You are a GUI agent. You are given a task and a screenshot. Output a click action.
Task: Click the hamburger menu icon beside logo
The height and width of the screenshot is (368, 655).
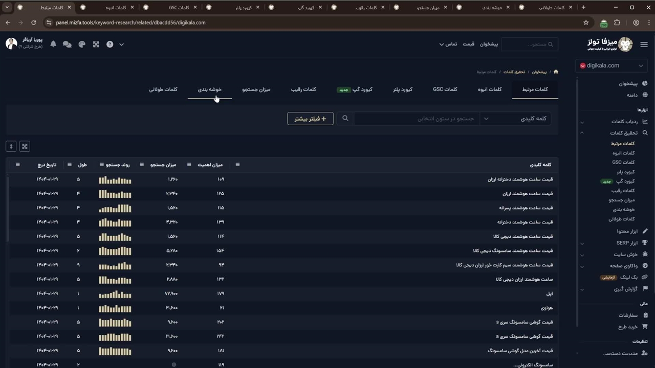click(x=644, y=44)
